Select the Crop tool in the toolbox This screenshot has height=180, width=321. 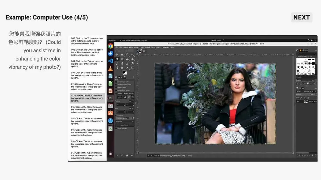tap(117, 59)
